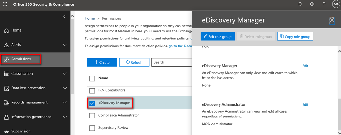Open the app launcher waffle icon
Image resolution: width=341 pixels, height=135 pixels.
point(5,4)
